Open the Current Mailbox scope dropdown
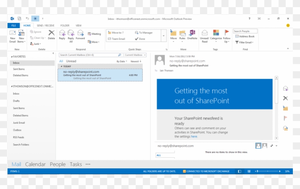The image size is (300, 189). (135, 55)
